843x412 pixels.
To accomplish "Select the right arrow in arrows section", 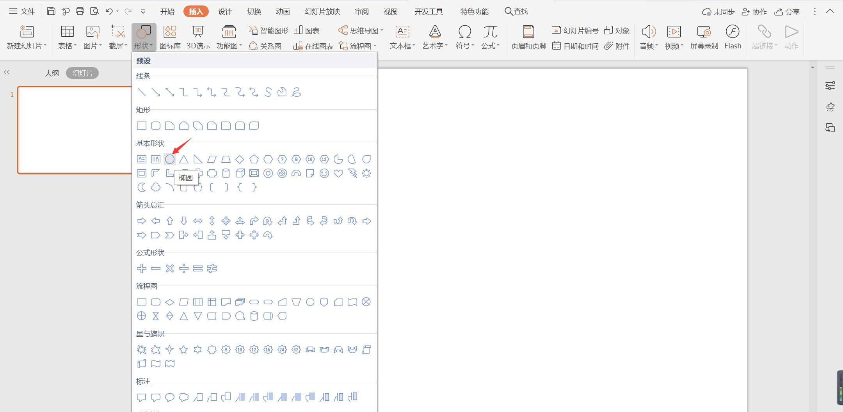I will point(141,221).
